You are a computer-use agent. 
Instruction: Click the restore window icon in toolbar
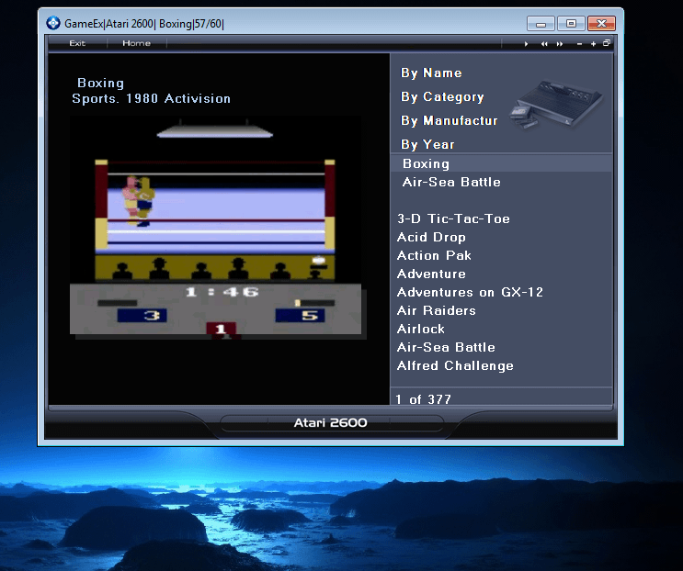607,43
